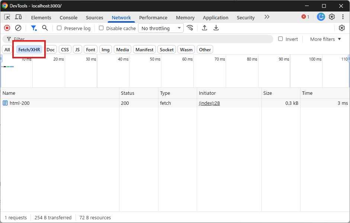Import HAR file upload icon
Screen dimensions: 350x223
pos(205,28)
